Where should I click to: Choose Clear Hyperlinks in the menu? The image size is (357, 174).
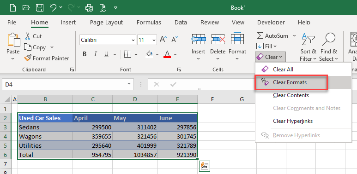point(303,121)
